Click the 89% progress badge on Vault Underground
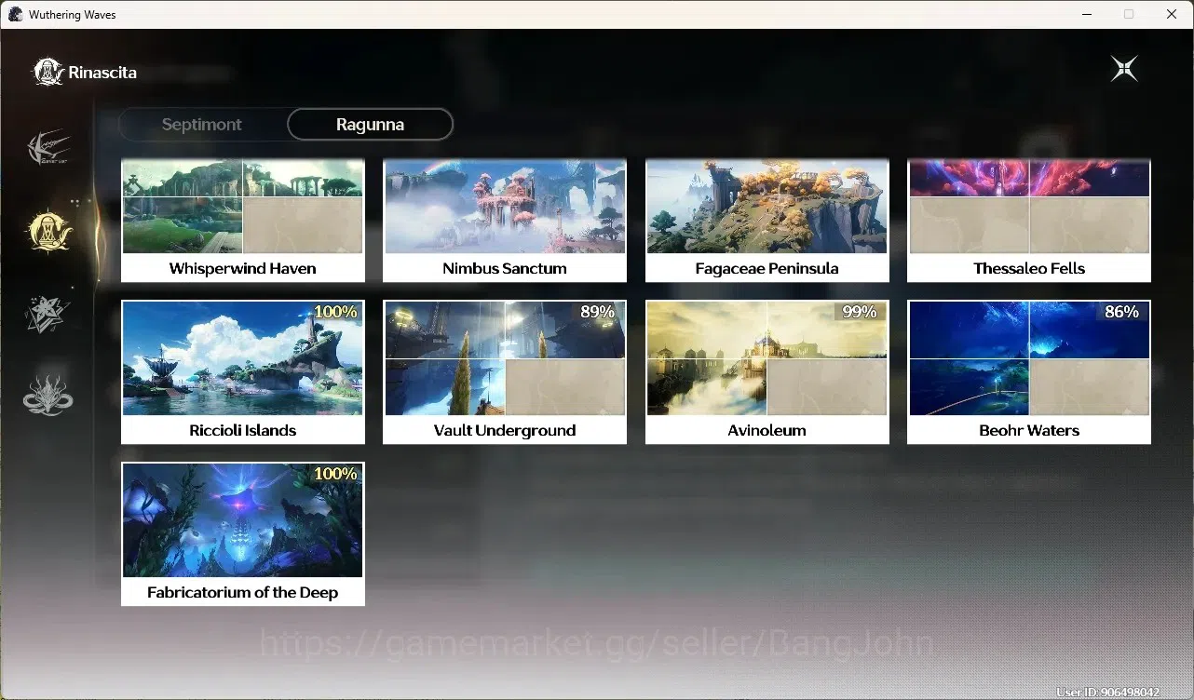Image resolution: width=1194 pixels, height=700 pixels. click(597, 312)
